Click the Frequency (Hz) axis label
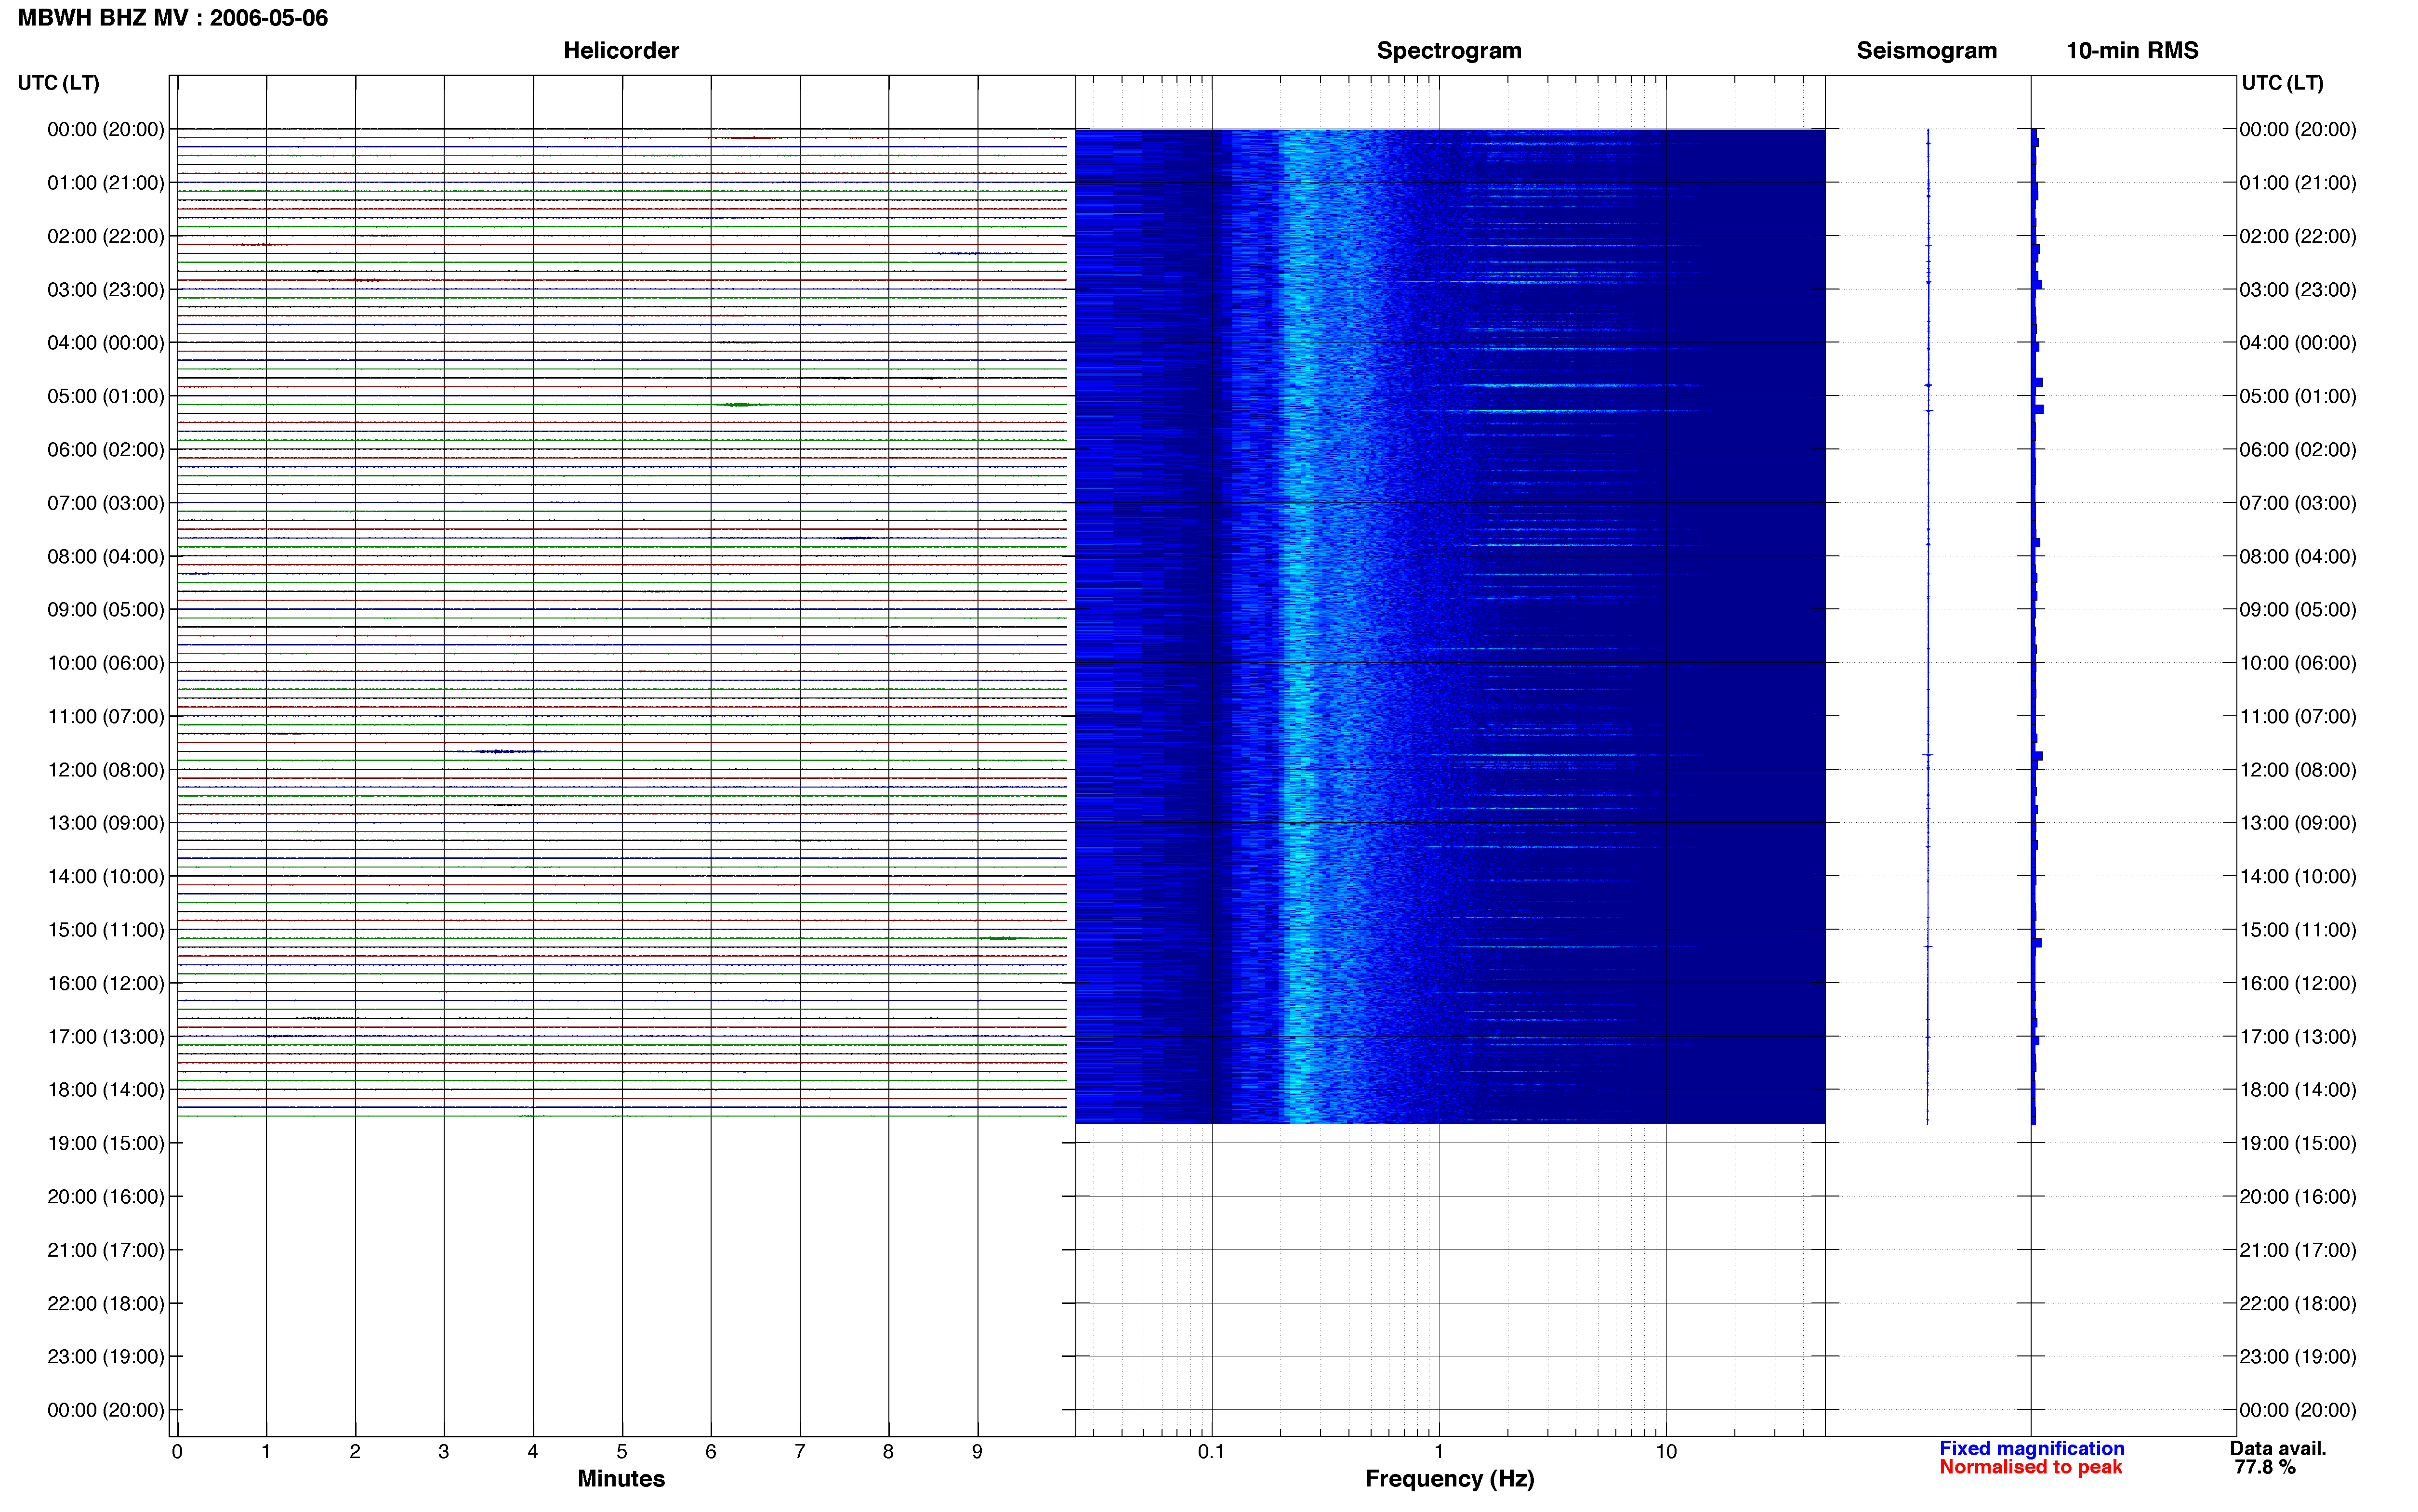 (x=1449, y=1479)
